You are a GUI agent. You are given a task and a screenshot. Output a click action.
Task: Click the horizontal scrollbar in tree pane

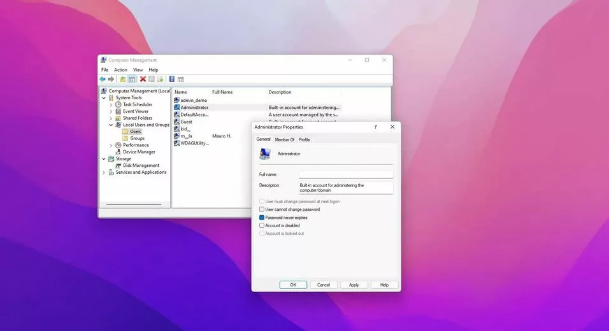pyautogui.click(x=134, y=204)
